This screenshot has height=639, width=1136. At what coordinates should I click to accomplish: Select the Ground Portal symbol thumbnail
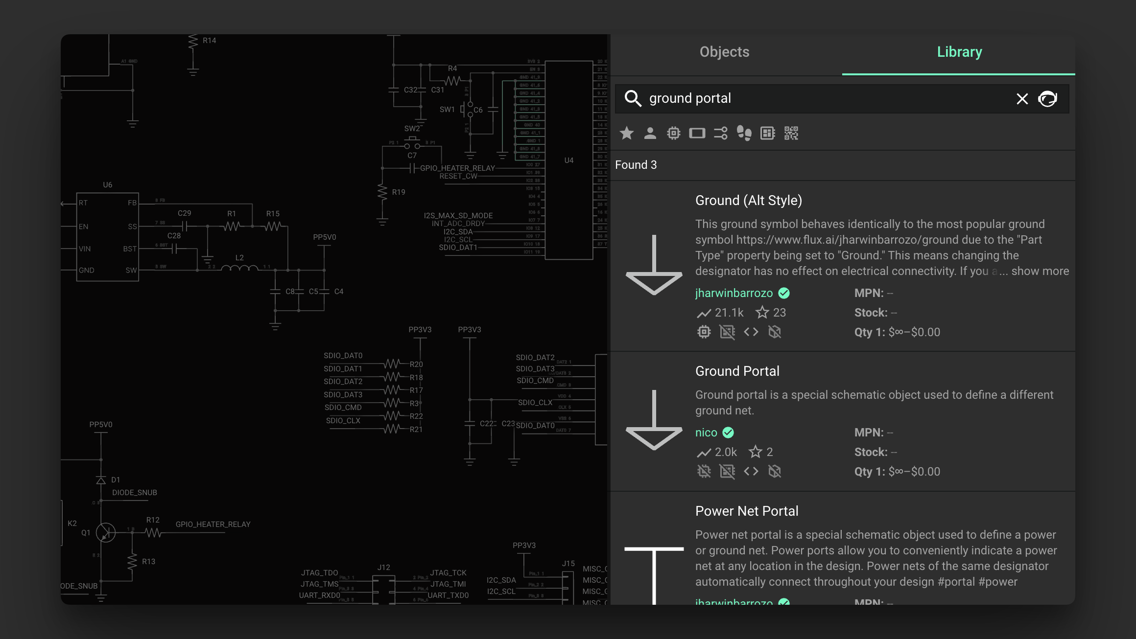coord(654,420)
